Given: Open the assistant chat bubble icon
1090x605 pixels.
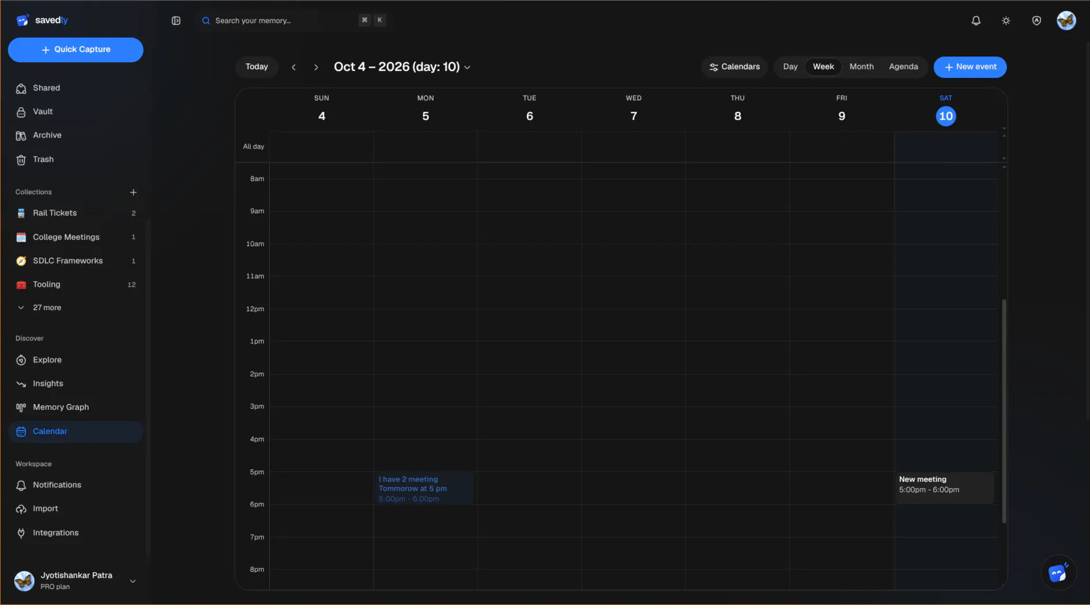Looking at the screenshot, I should pyautogui.click(x=1058, y=573).
